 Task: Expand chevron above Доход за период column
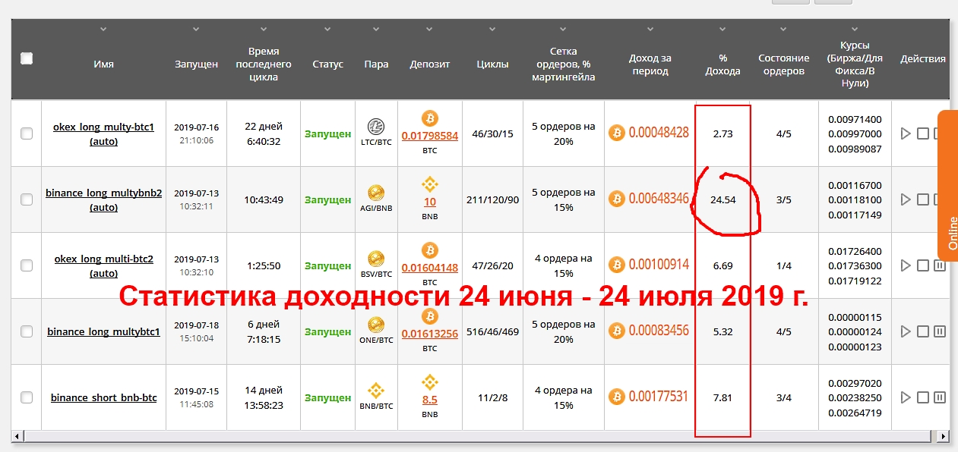point(650,30)
